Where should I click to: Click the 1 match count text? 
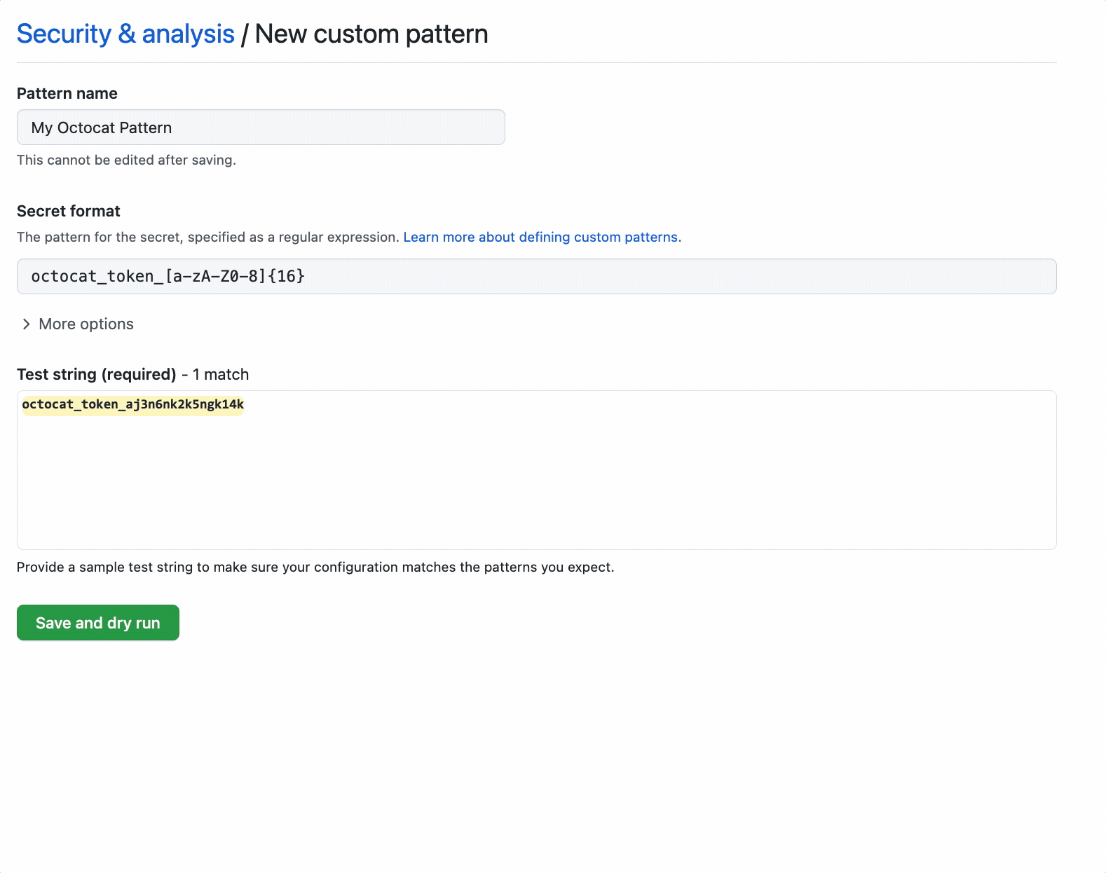pyautogui.click(x=221, y=374)
